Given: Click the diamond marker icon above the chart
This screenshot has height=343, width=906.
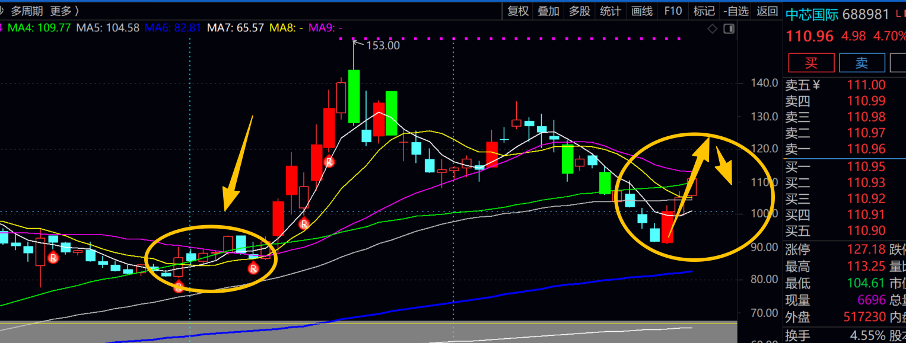Looking at the screenshot, I should [x=713, y=28].
